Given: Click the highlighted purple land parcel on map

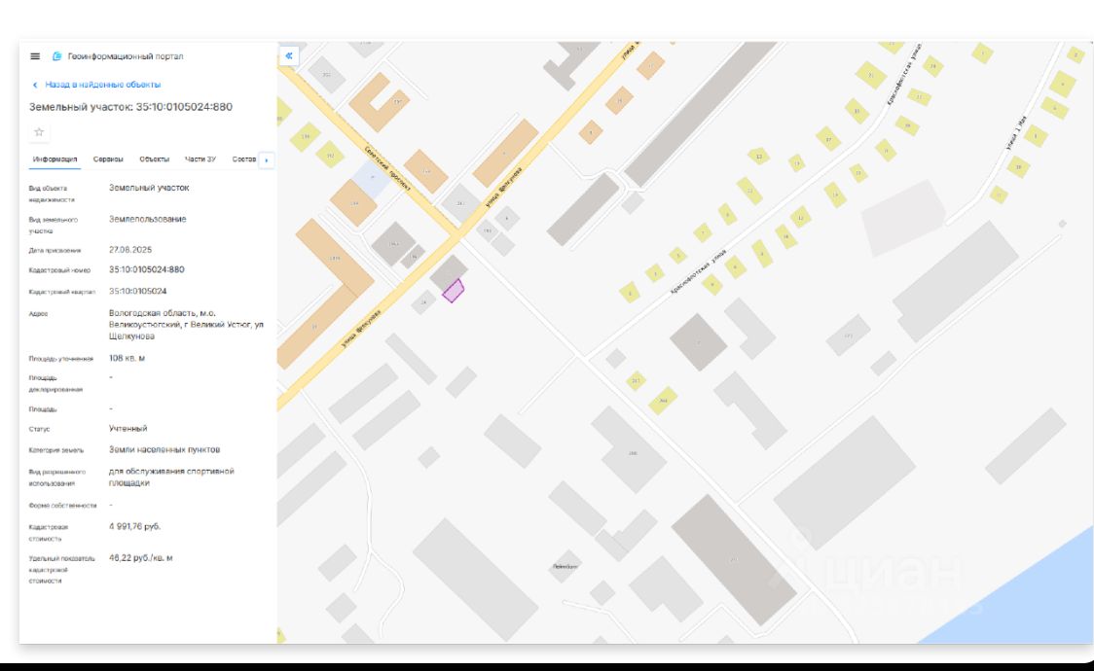Looking at the screenshot, I should [454, 291].
